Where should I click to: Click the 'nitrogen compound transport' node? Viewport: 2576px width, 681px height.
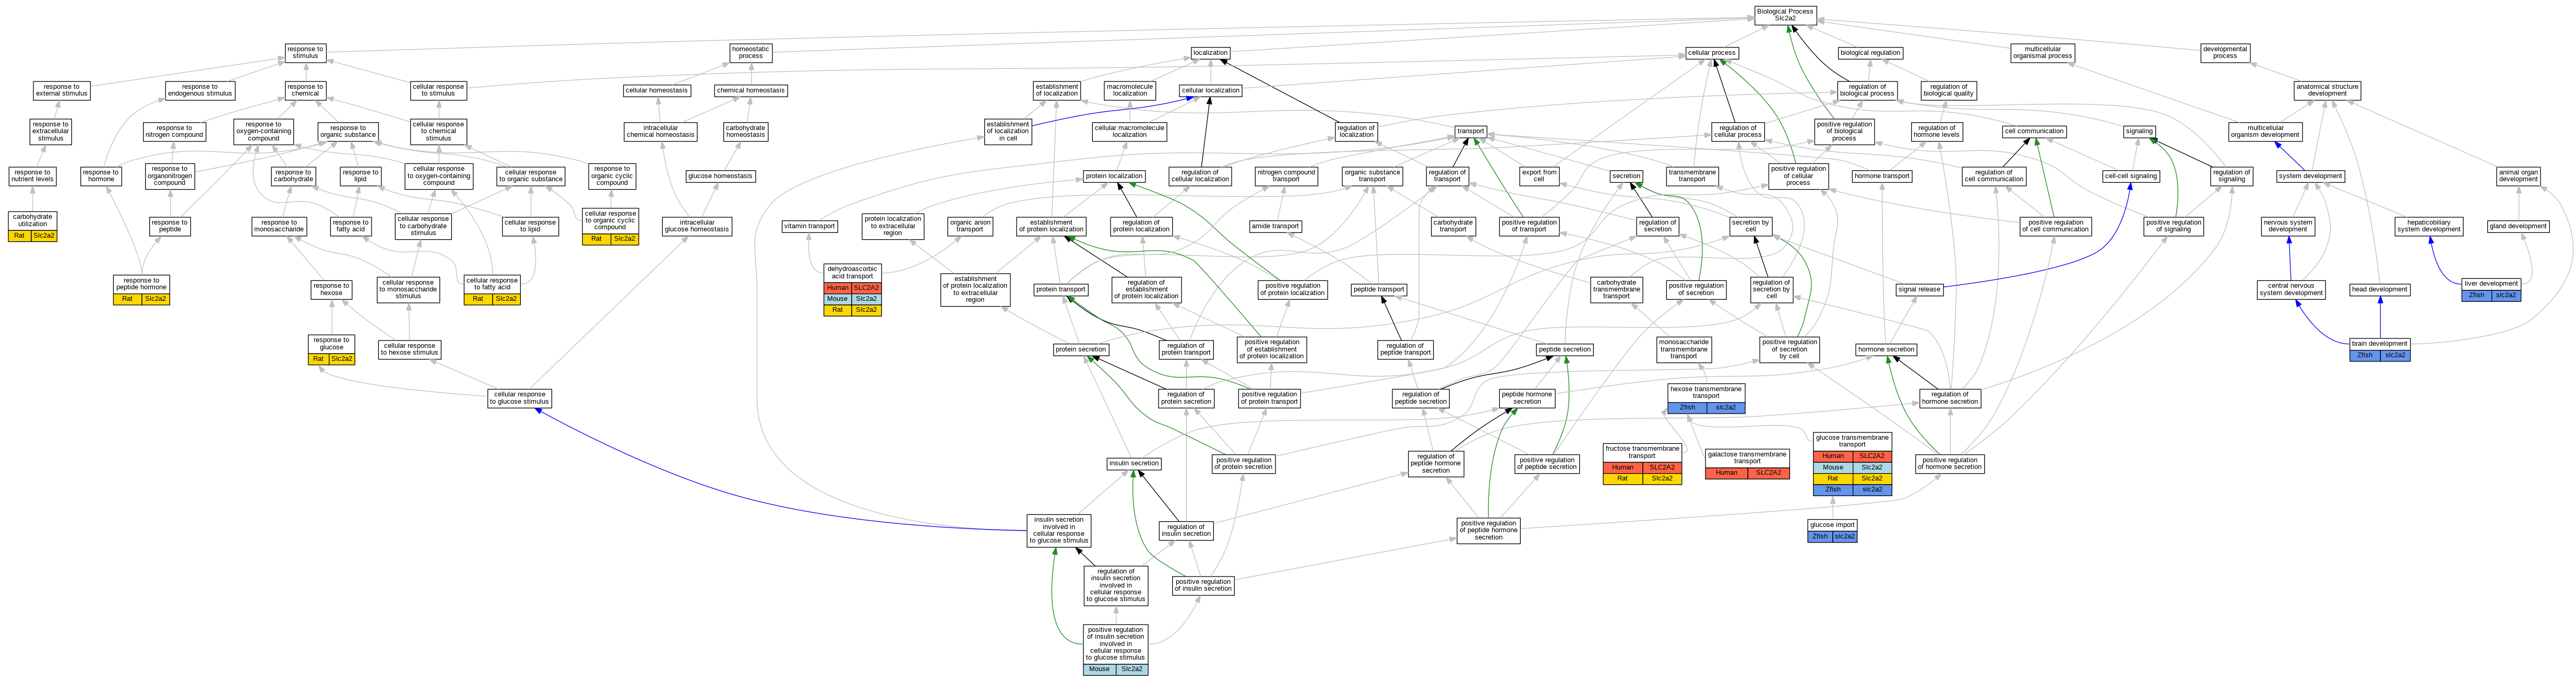(1286, 176)
